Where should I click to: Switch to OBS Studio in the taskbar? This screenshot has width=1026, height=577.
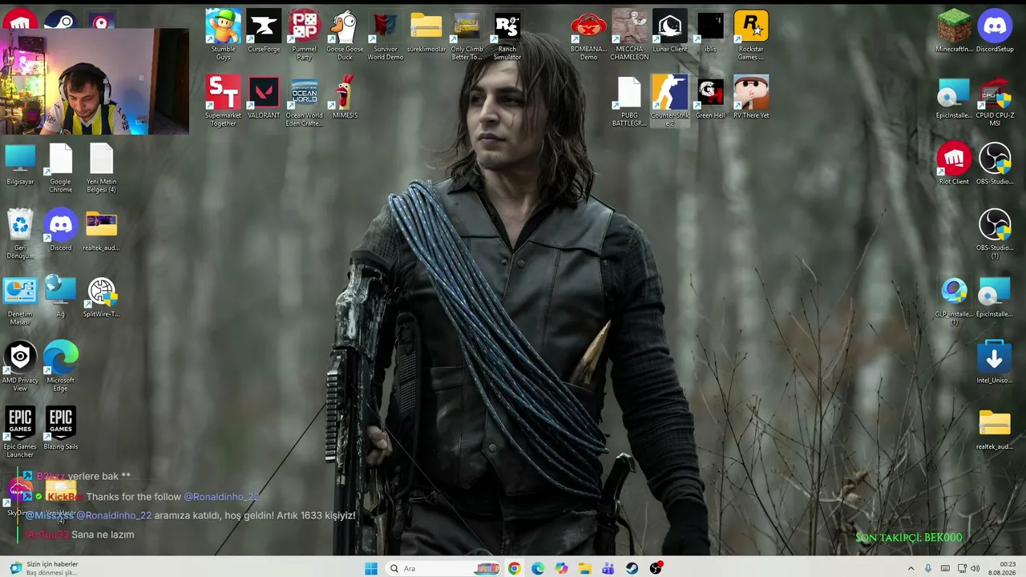656,568
